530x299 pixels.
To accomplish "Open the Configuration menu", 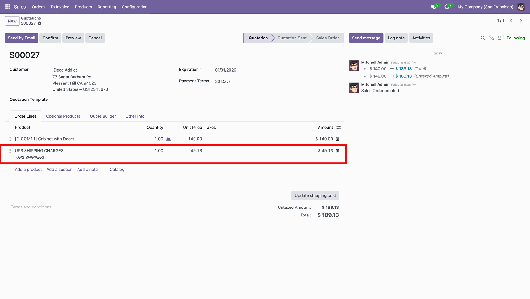I will pos(134,7).
